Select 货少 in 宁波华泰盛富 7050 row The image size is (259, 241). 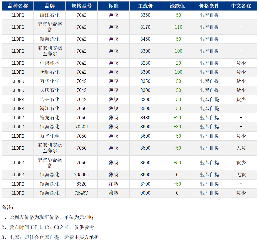pyautogui.click(x=241, y=163)
